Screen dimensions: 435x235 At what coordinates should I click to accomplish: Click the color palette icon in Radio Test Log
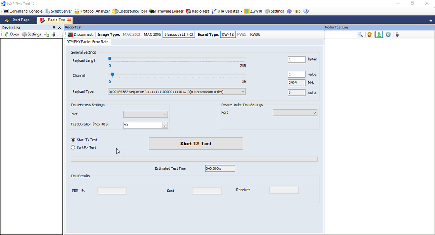(370, 34)
